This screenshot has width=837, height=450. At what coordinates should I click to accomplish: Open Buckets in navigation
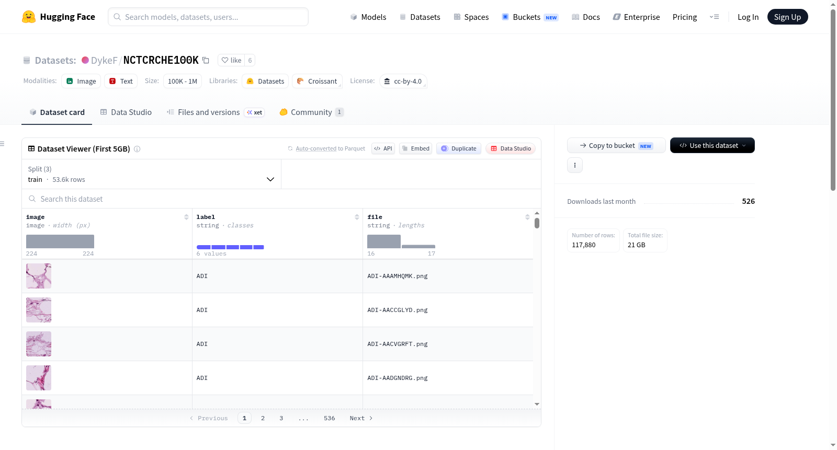pos(530,17)
